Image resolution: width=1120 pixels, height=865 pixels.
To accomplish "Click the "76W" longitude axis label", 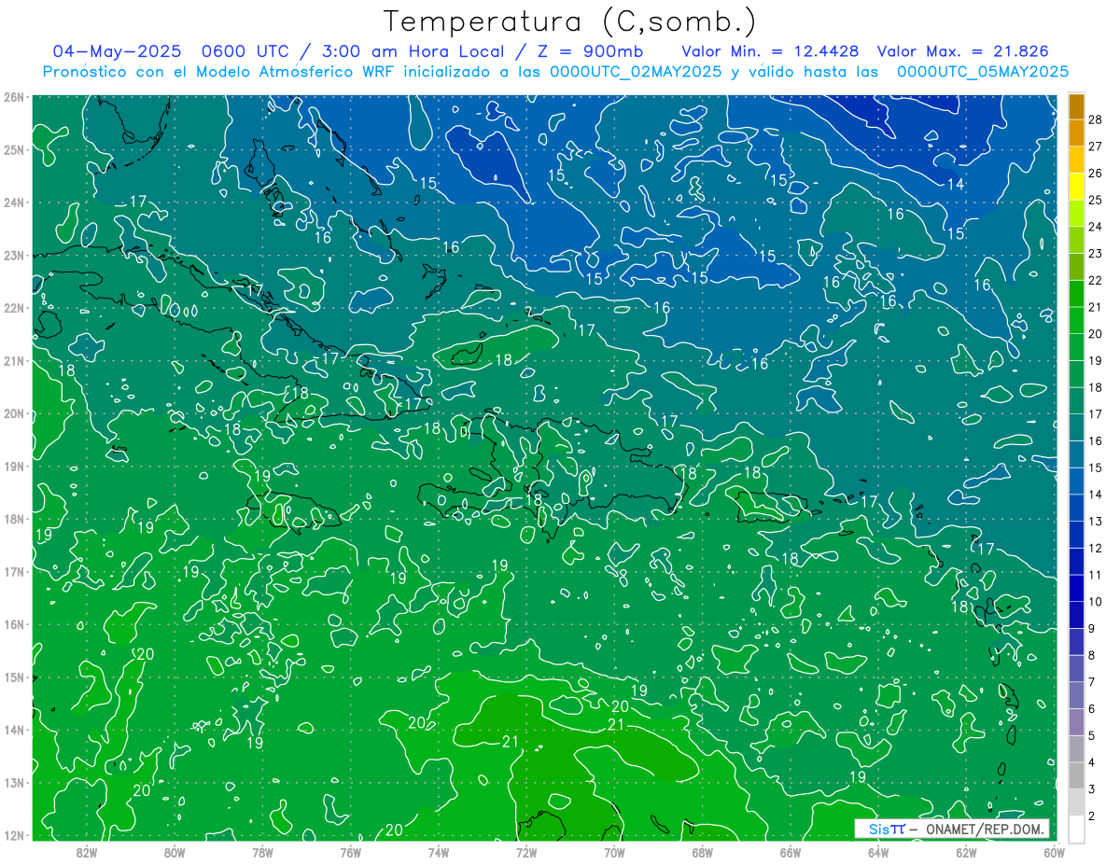I will click(351, 852).
